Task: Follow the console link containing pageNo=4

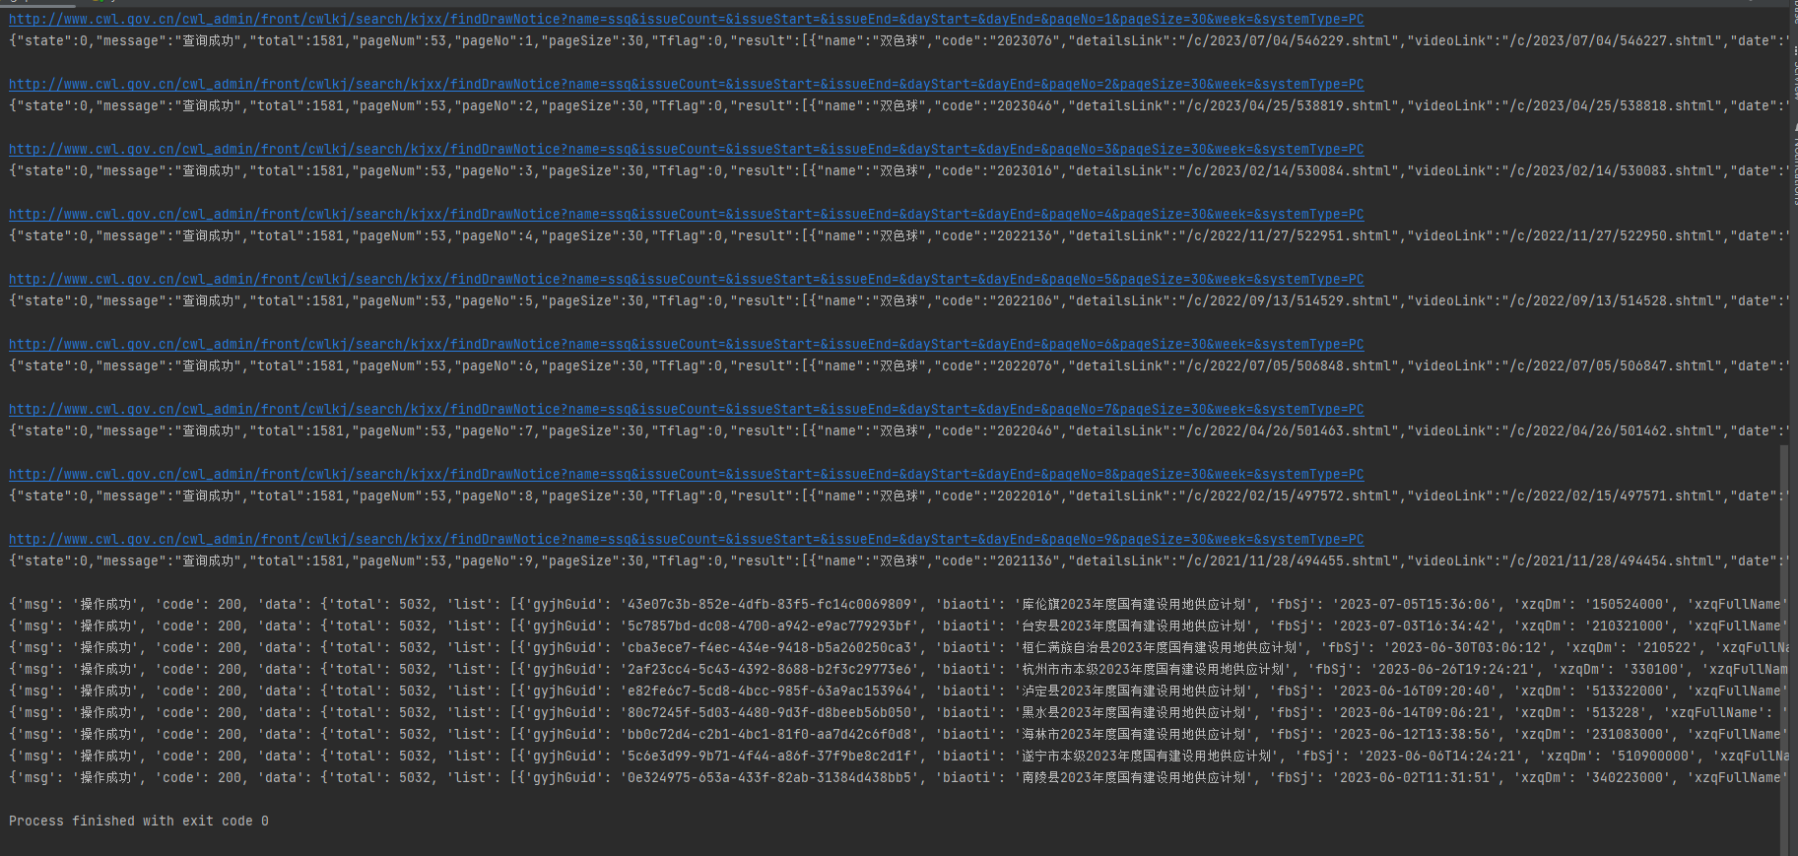Action: [687, 215]
